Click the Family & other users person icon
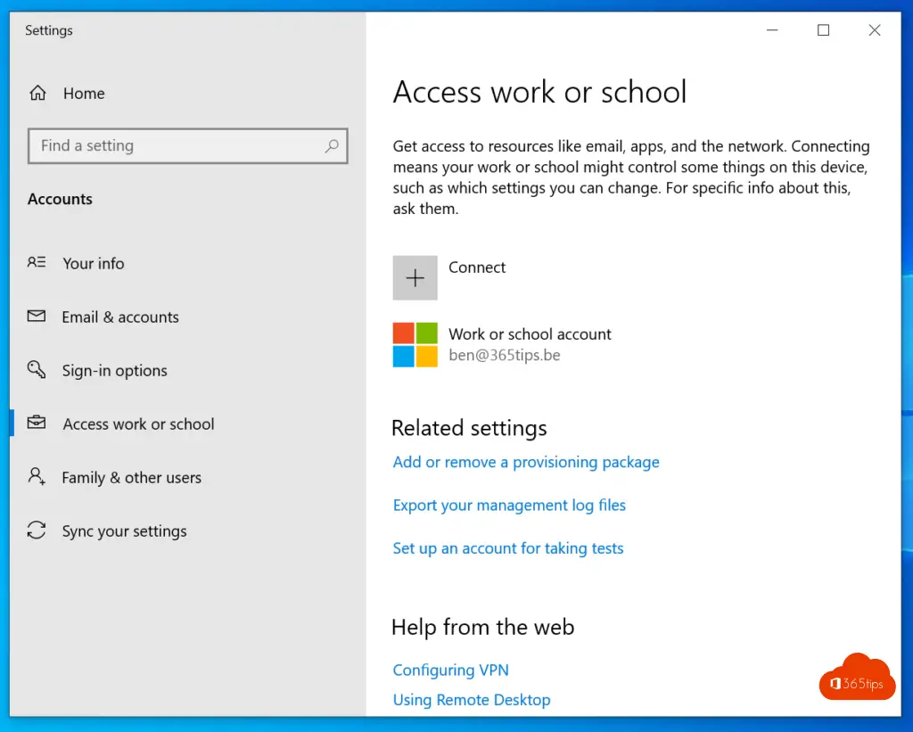The height and width of the screenshot is (732, 913). coord(36,476)
